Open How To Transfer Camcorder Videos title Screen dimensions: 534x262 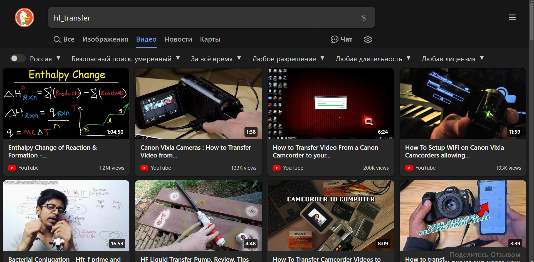tap(327, 259)
